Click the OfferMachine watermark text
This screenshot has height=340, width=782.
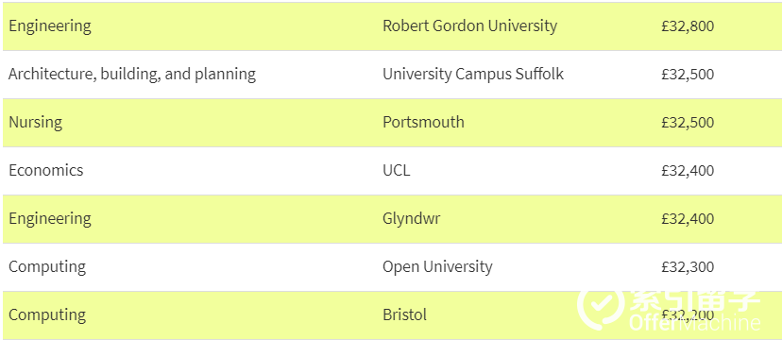tap(695, 323)
